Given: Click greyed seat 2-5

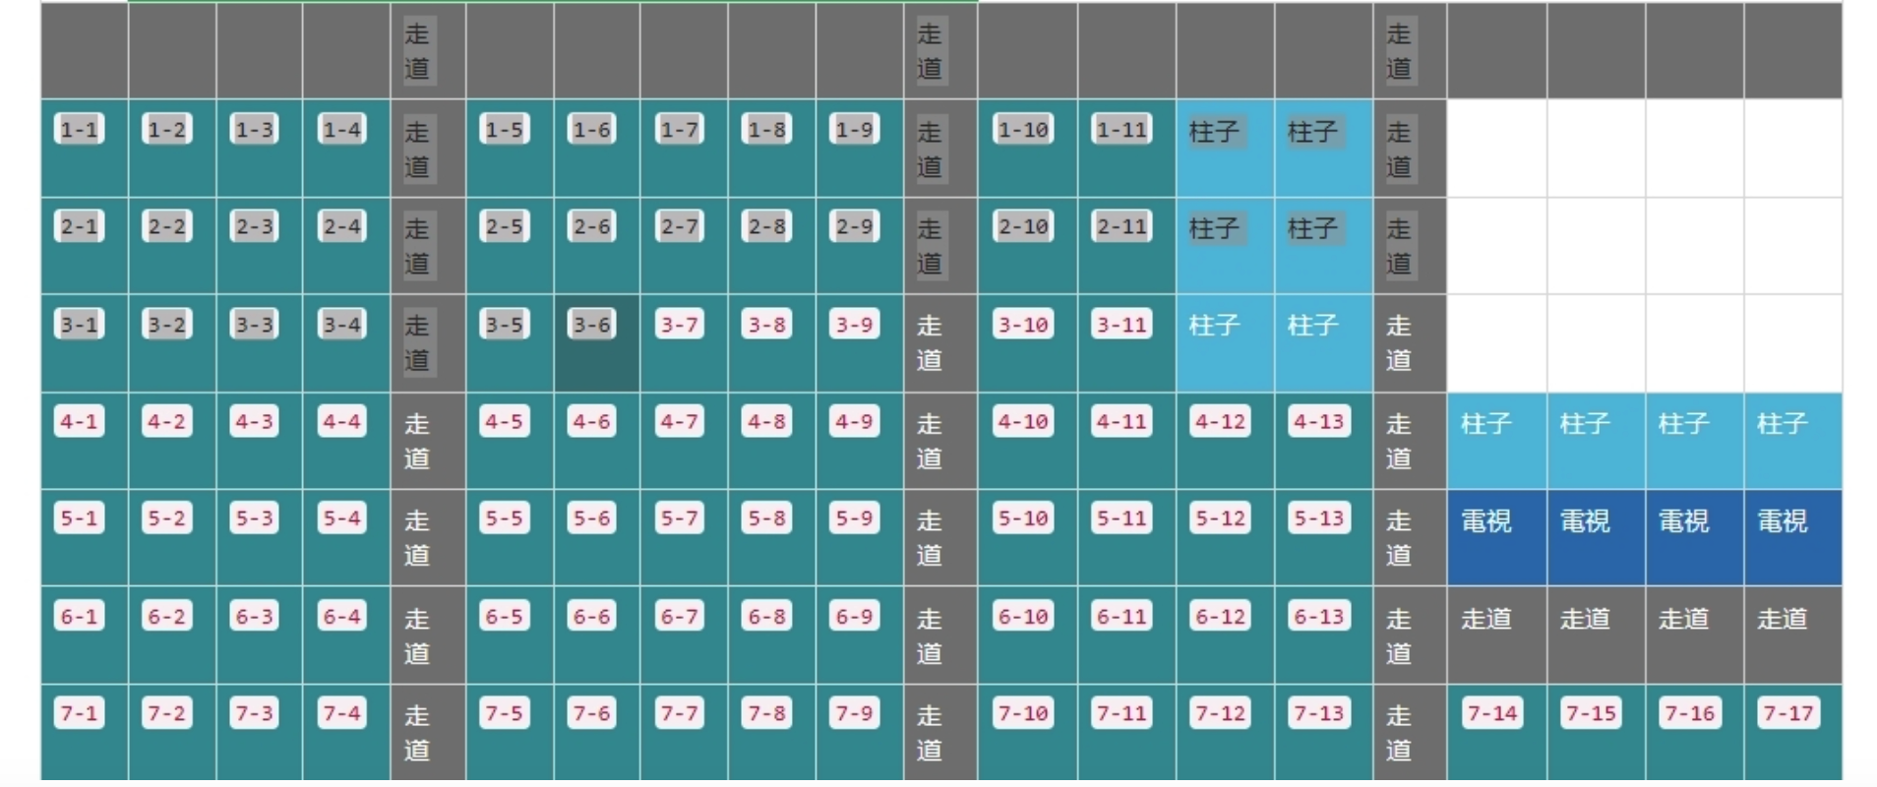Looking at the screenshot, I should pos(504,227).
